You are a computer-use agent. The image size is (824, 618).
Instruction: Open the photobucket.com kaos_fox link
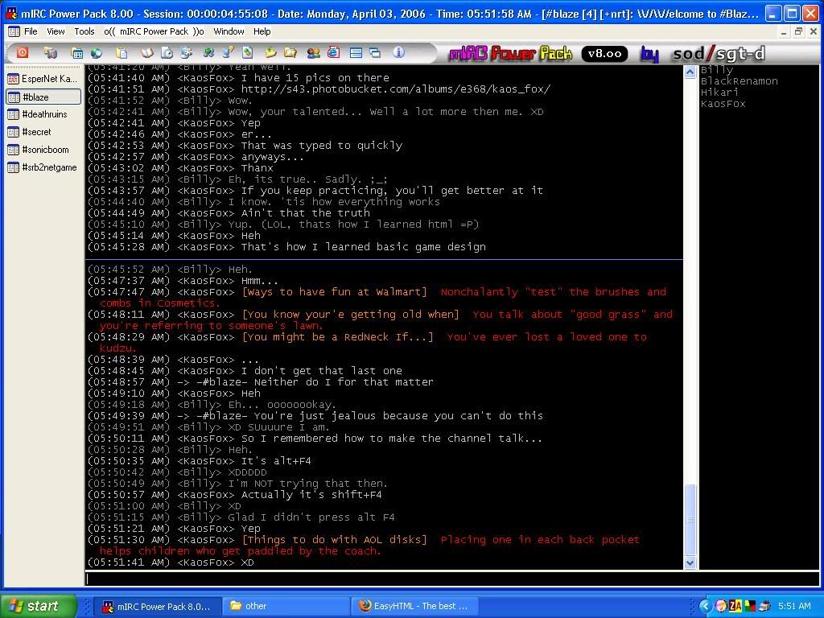pyautogui.click(x=396, y=89)
